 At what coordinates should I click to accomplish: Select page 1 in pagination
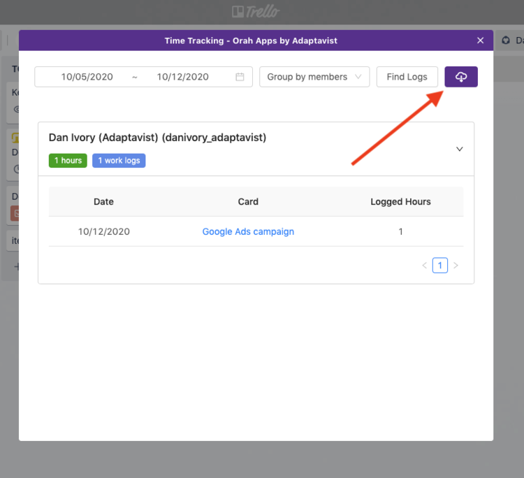pos(439,266)
